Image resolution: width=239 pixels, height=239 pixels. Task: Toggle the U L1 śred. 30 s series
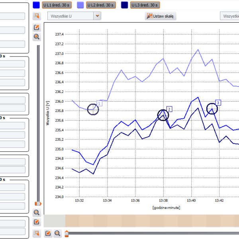(56, 5)
